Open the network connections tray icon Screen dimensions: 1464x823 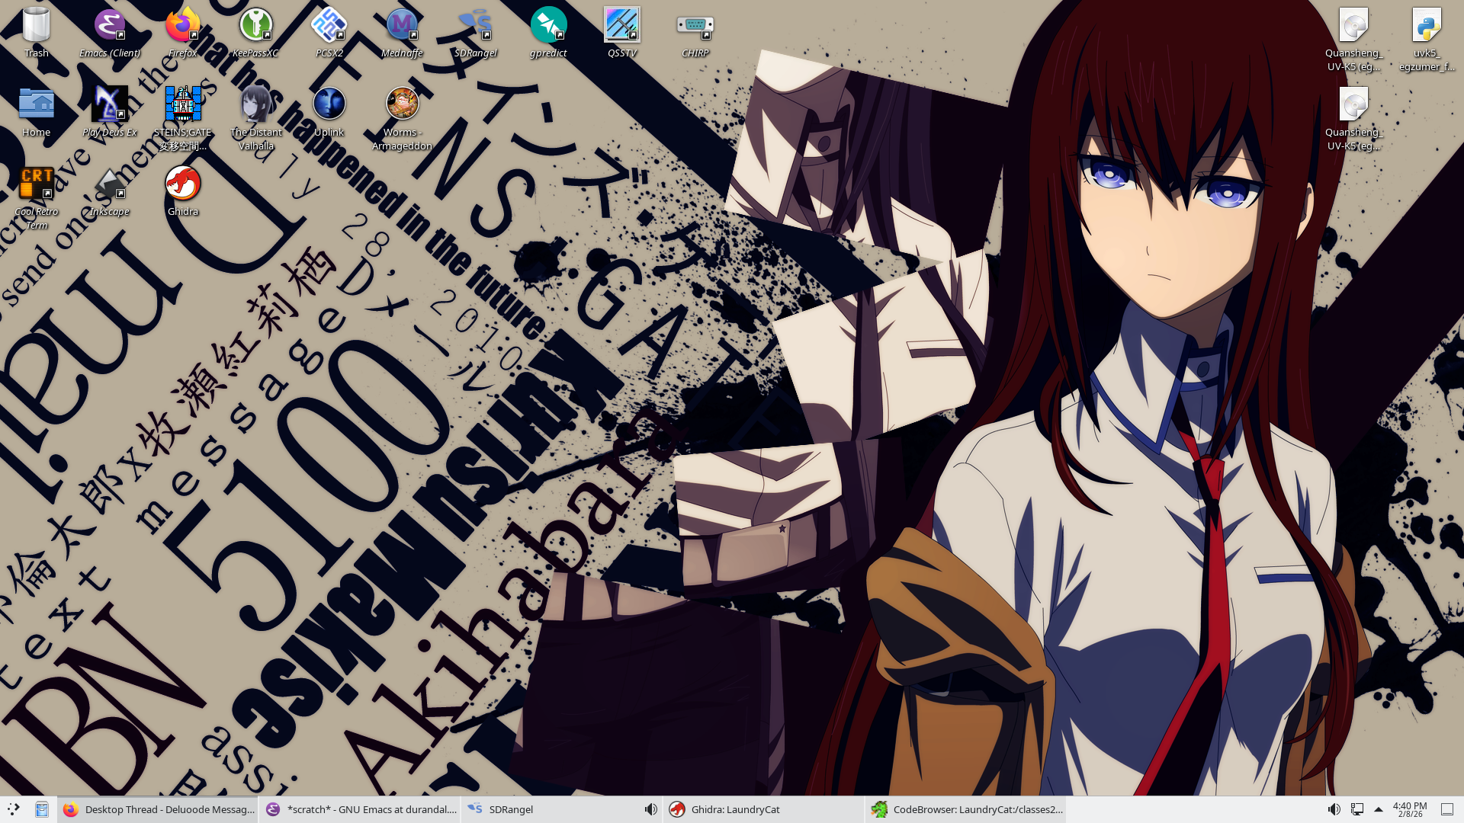pos(1357,809)
